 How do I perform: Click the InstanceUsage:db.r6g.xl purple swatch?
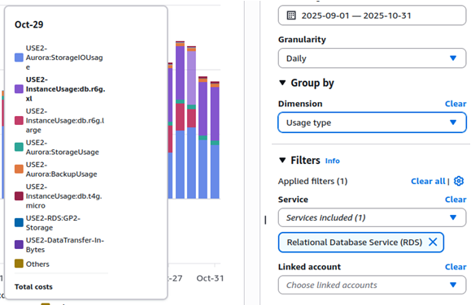click(19, 89)
